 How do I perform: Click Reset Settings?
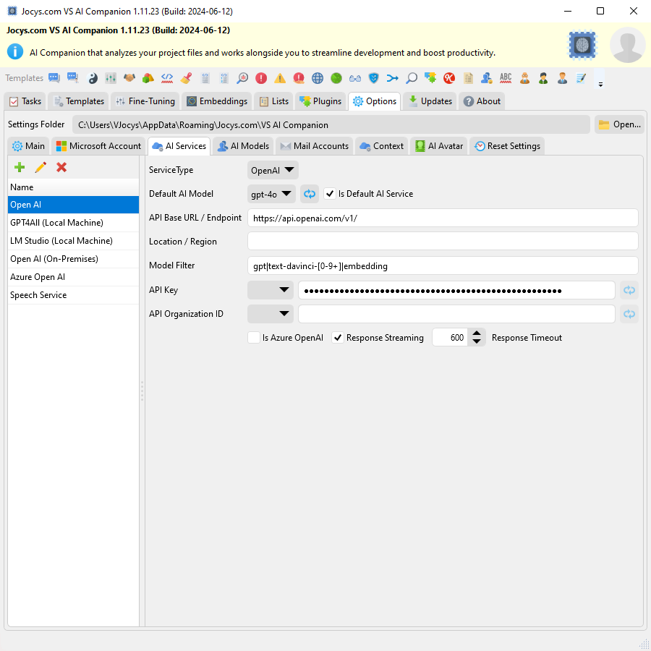tap(507, 145)
